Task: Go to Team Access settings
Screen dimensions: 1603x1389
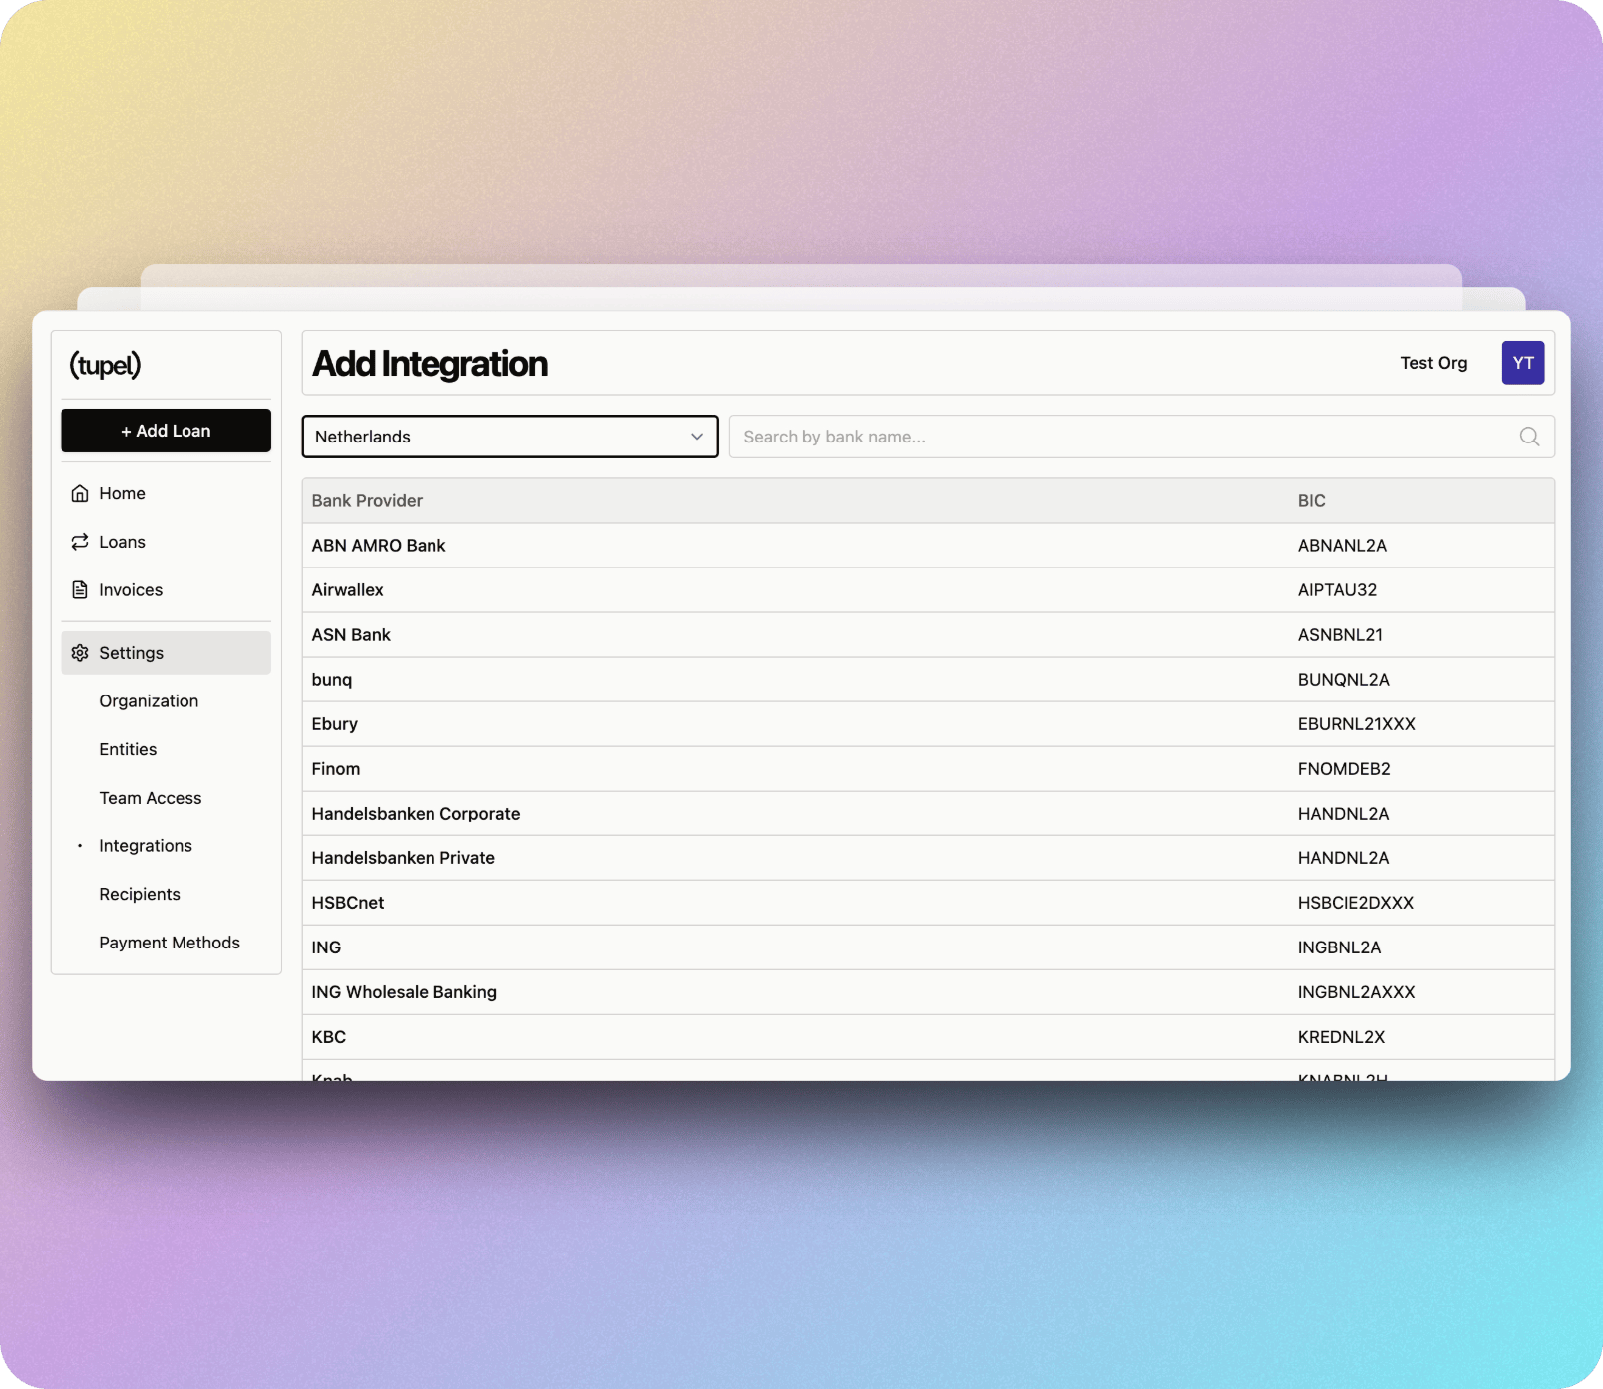Action: click(x=150, y=798)
